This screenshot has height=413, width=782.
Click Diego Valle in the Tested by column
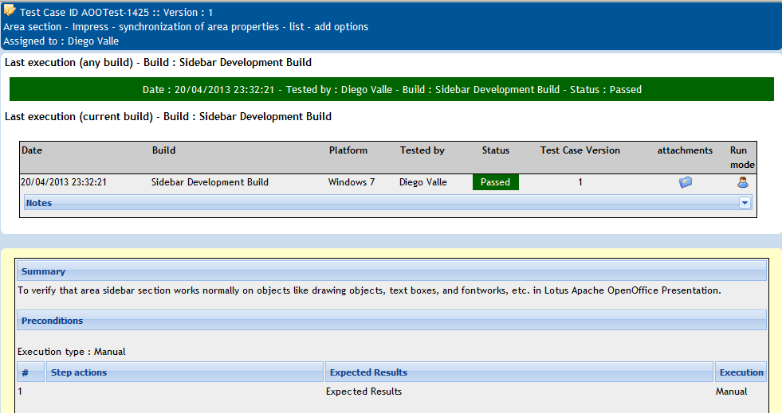[x=423, y=182]
